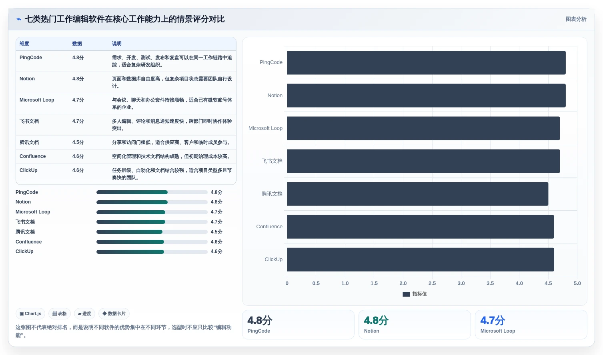The image size is (603, 355).
Task: Click the 5.0 tick on the chart axis
Action: pyautogui.click(x=577, y=283)
